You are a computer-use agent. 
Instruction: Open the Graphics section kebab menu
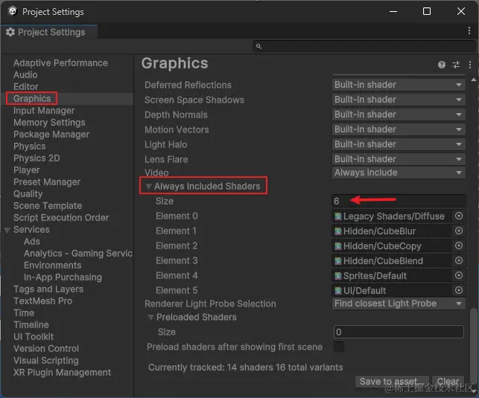coord(470,65)
